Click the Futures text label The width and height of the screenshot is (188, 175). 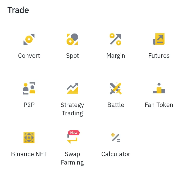[159, 56]
